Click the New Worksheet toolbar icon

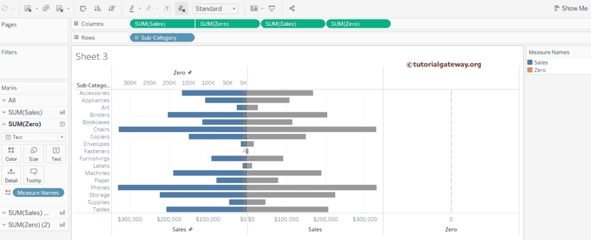point(28,9)
